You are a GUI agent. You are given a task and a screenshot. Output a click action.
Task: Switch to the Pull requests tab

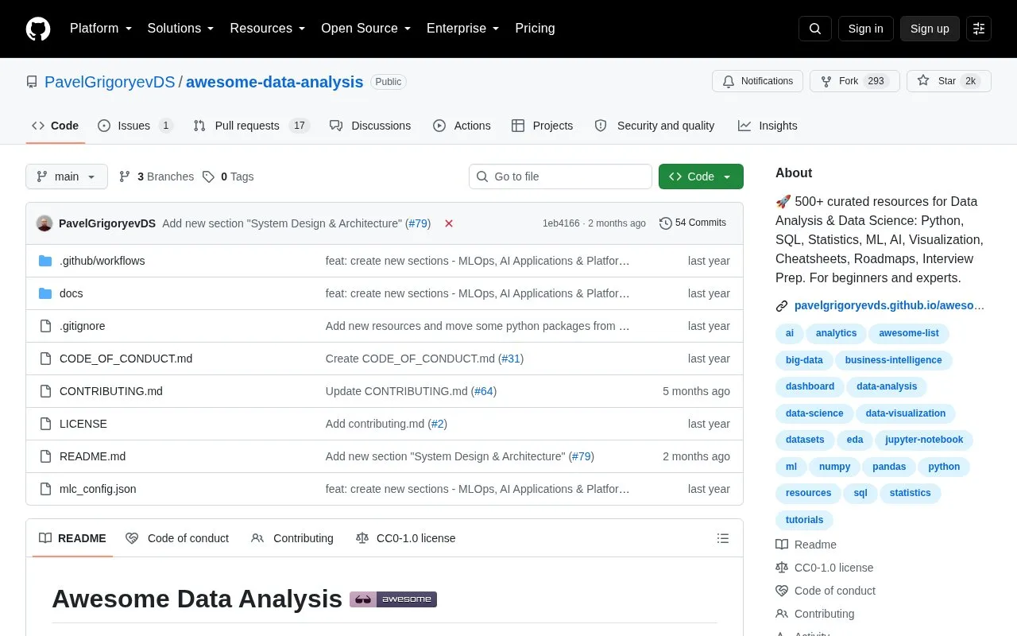click(x=251, y=126)
